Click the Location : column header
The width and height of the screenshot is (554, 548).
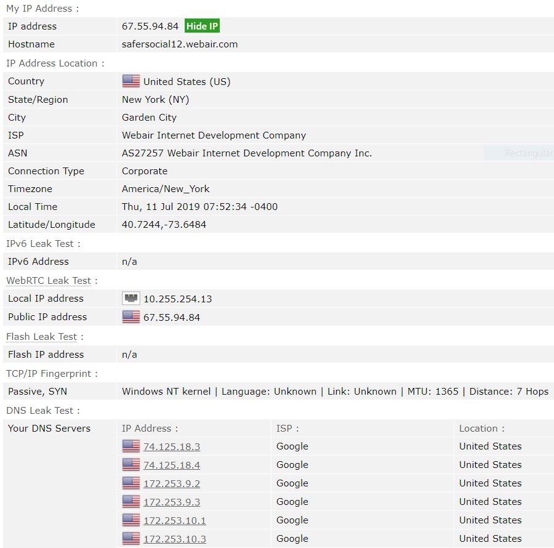tap(482, 428)
